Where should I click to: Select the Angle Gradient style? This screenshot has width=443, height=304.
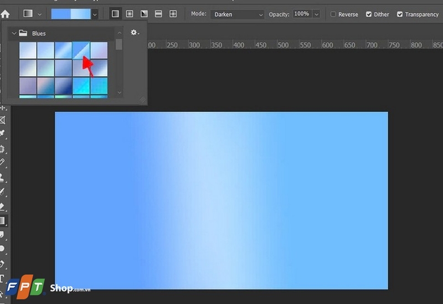(x=144, y=14)
